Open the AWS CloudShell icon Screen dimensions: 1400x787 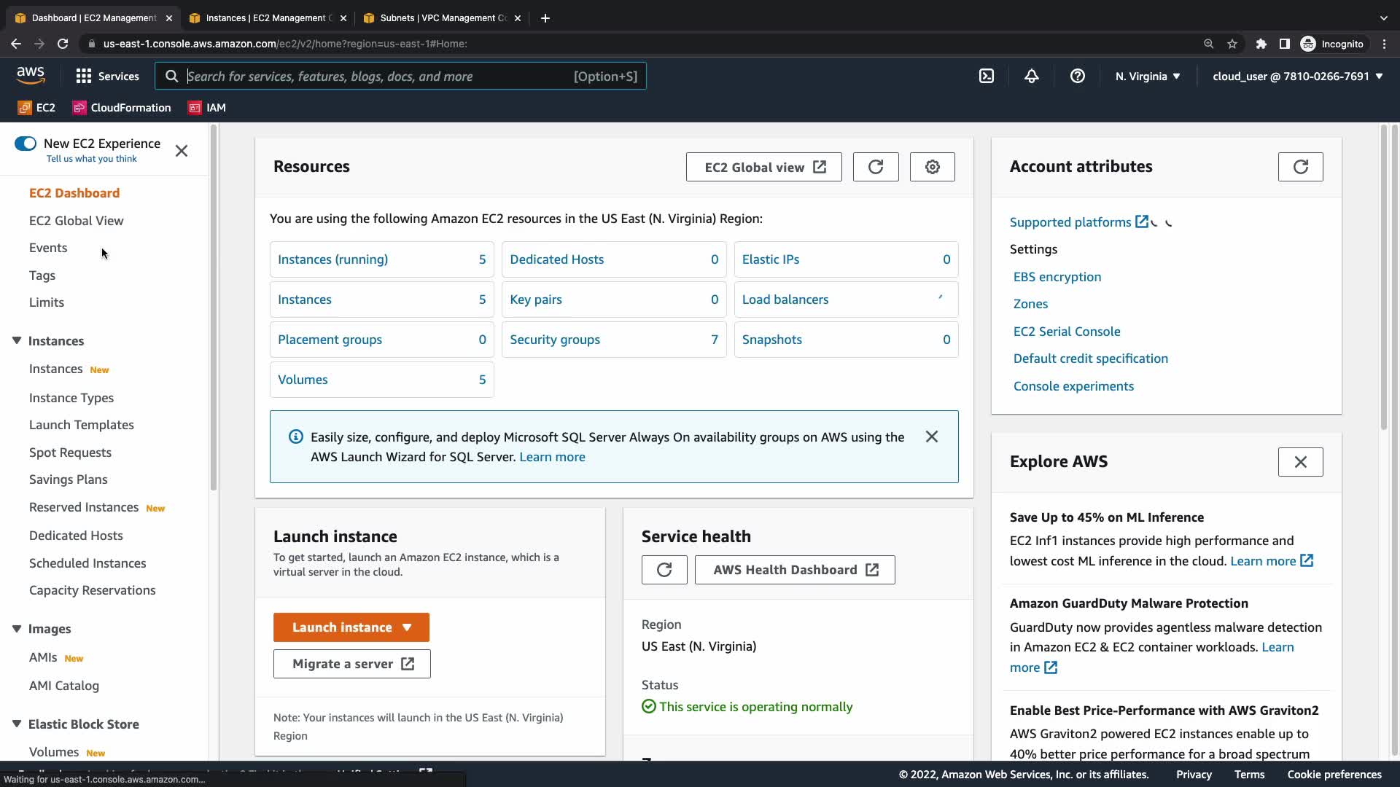pos(986,76)
